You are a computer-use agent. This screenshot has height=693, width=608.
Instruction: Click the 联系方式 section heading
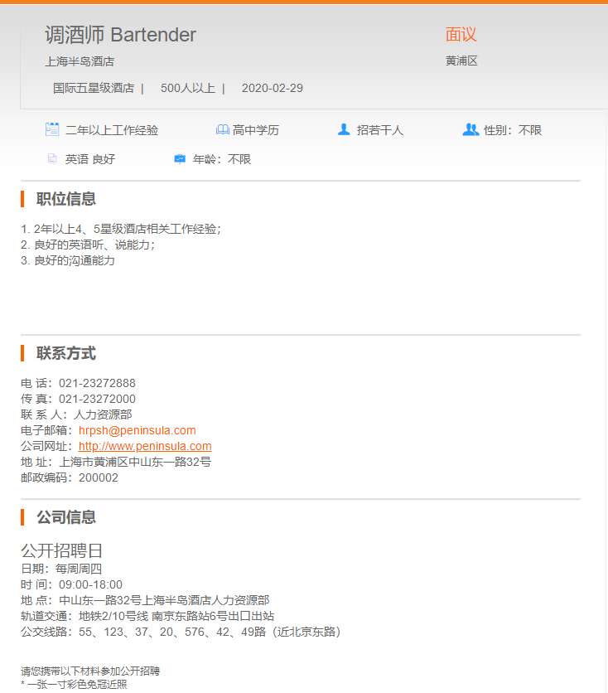tap(65, 353)
